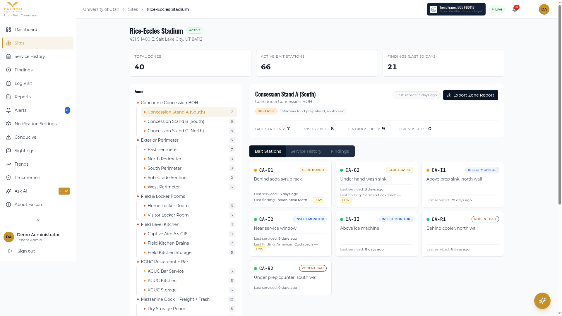Open the Sightings message icon

click(8, 151)
